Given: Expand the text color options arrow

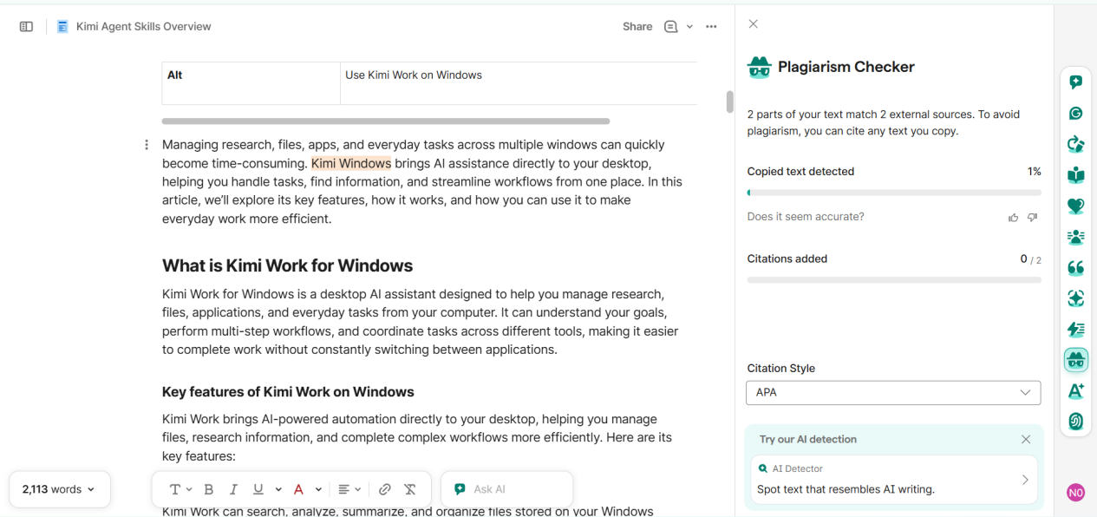Looking at the screenshot, I should pyautogui.click(x=318, y=489).
